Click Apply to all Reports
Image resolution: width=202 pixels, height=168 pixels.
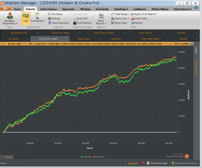[143, 14]
